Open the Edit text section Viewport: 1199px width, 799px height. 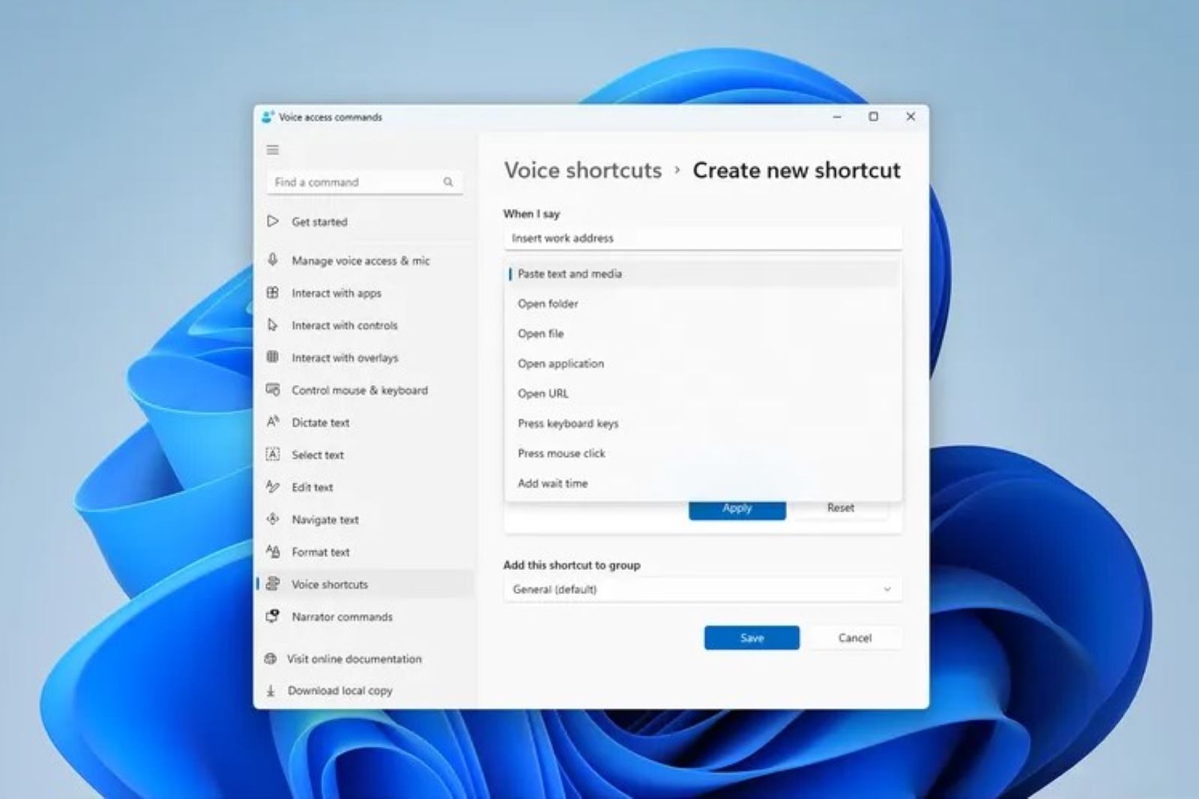365,487
